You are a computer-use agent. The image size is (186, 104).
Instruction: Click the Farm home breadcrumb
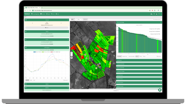[26, 17]
